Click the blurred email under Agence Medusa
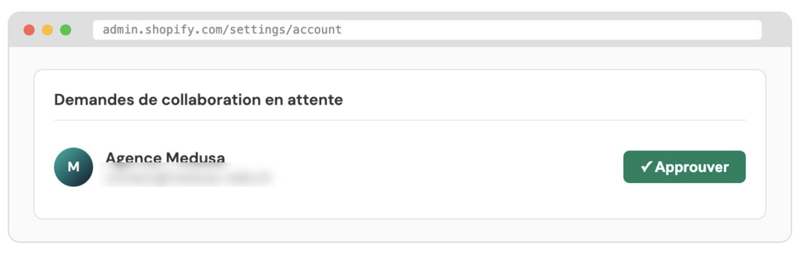 188,177
